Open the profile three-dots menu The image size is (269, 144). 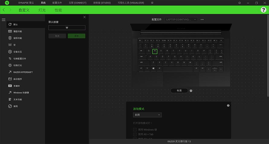[202, 20]
